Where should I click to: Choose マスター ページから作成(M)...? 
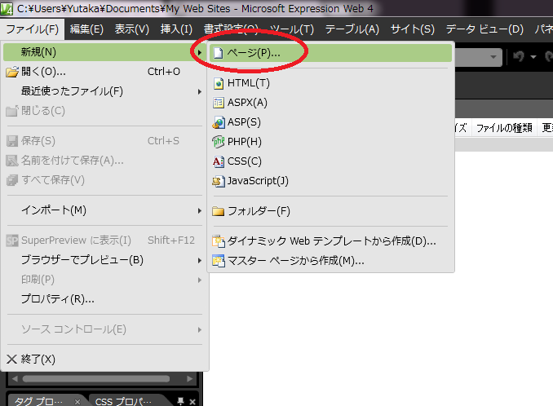coord(330,261)
